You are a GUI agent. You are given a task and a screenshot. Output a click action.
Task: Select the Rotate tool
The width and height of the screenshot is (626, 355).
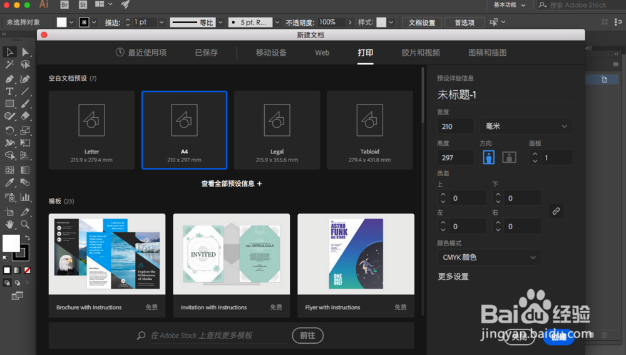pos(9,131)
